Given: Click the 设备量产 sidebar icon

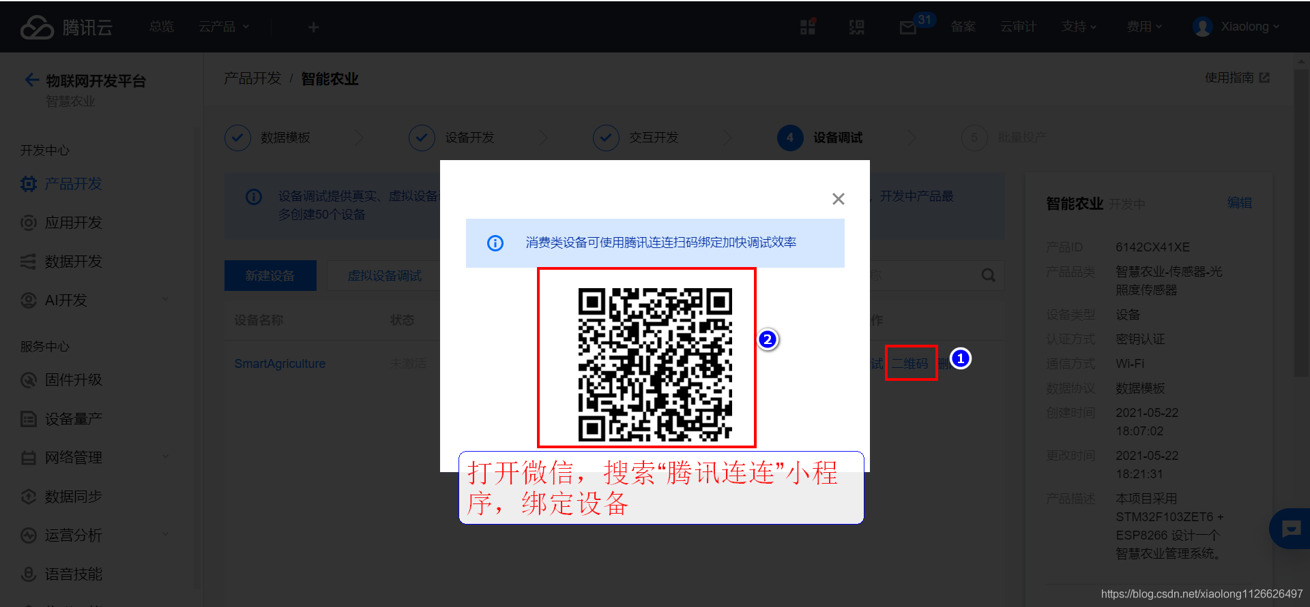Looking at the screenshot, I should [28, 419].
